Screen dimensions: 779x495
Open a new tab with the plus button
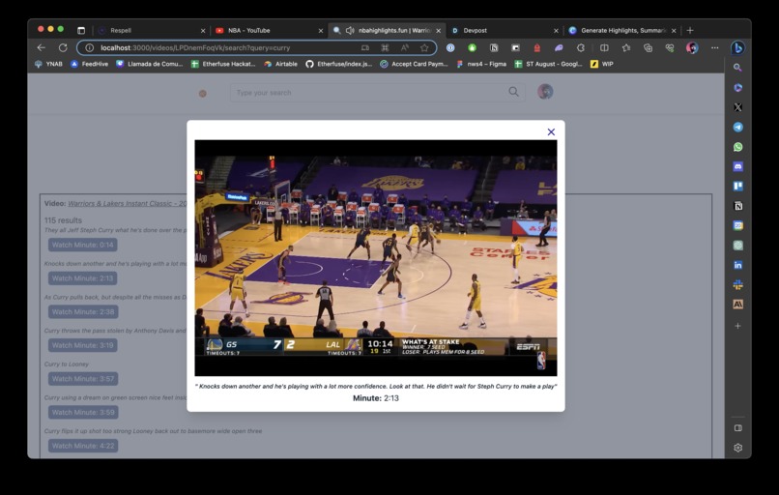689,30
